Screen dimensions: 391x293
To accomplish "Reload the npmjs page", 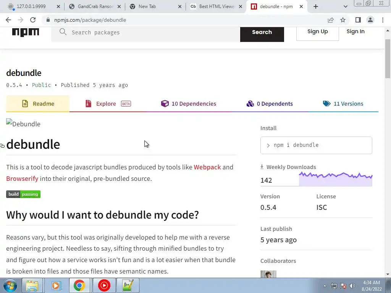I will pos(33,20).
